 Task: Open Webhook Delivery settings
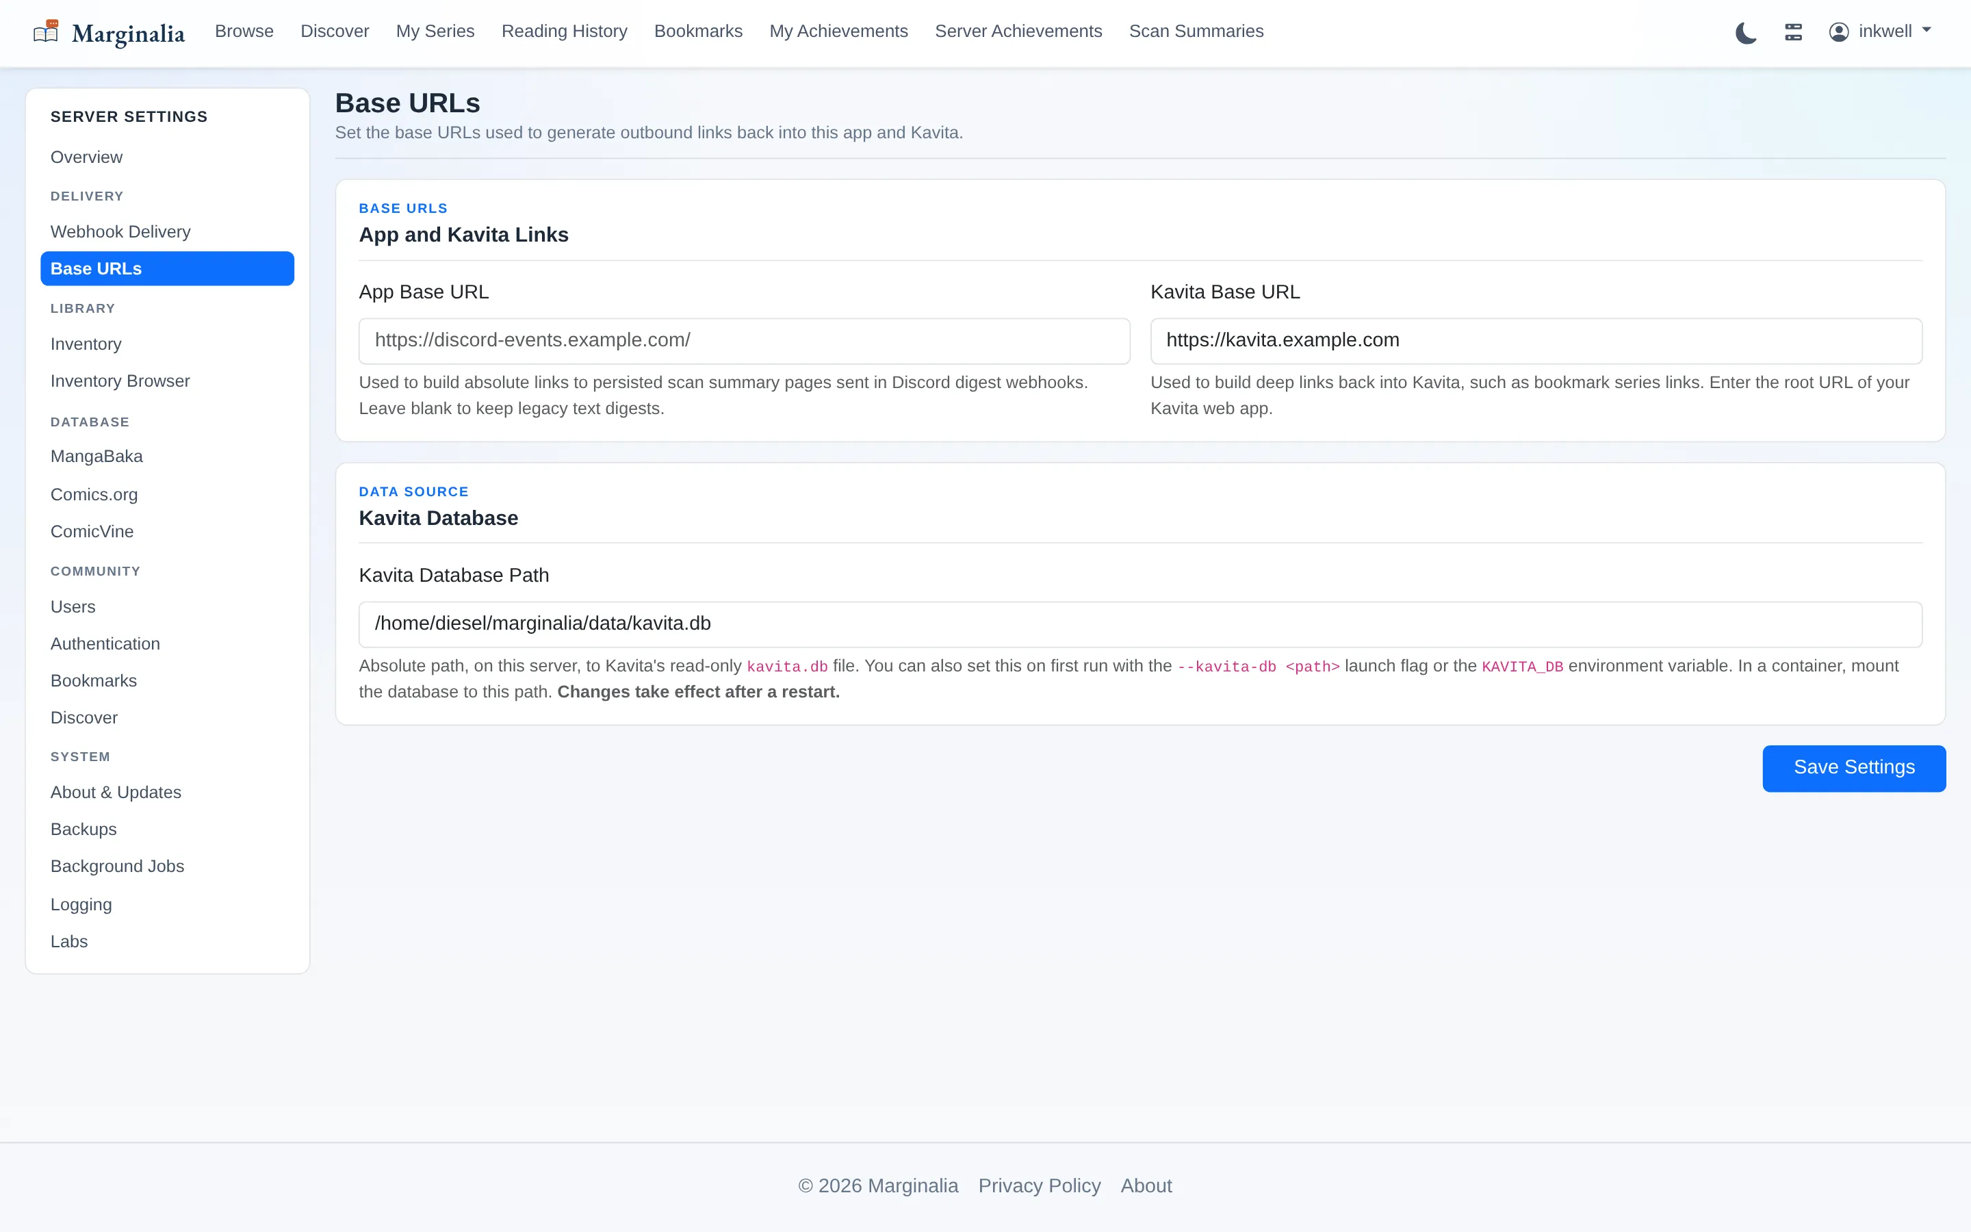coord(167,232)
